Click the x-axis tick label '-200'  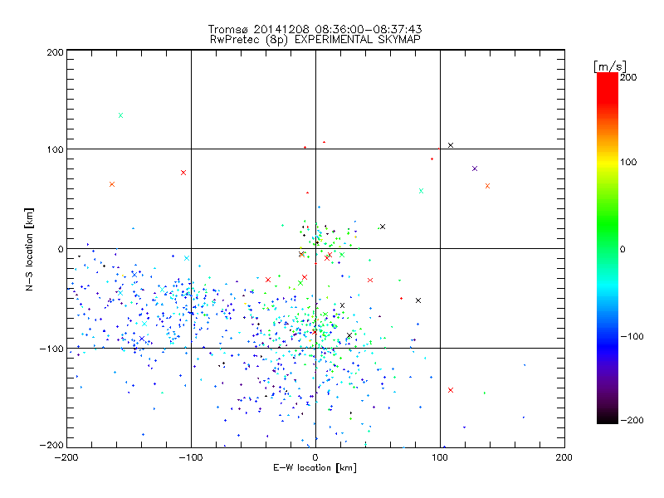click(67, 457)
